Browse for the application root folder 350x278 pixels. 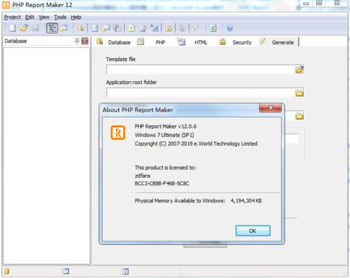point(300,93)
